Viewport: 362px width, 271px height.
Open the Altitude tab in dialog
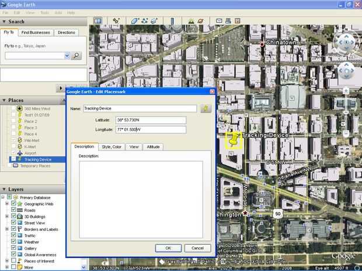[x=154, y=147]
